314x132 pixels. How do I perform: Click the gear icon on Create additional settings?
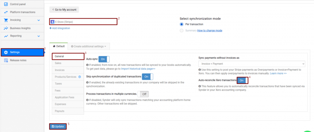coord(72,46)
